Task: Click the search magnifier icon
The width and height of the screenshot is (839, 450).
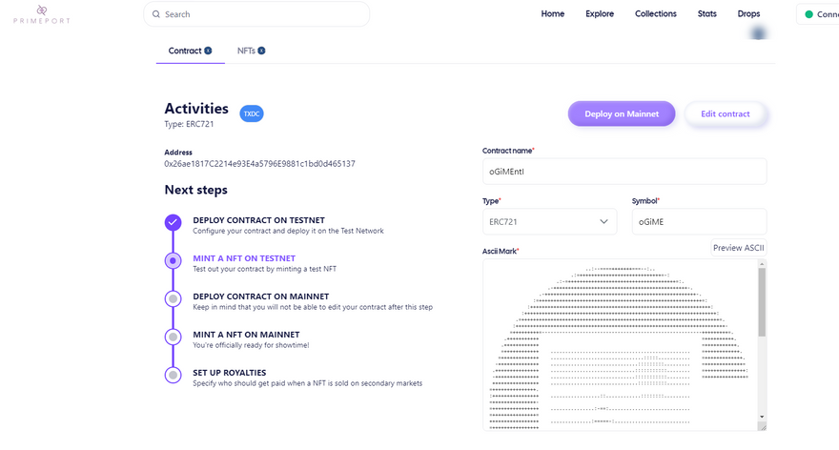Action: pyautogui.click(x=155, y=14)
